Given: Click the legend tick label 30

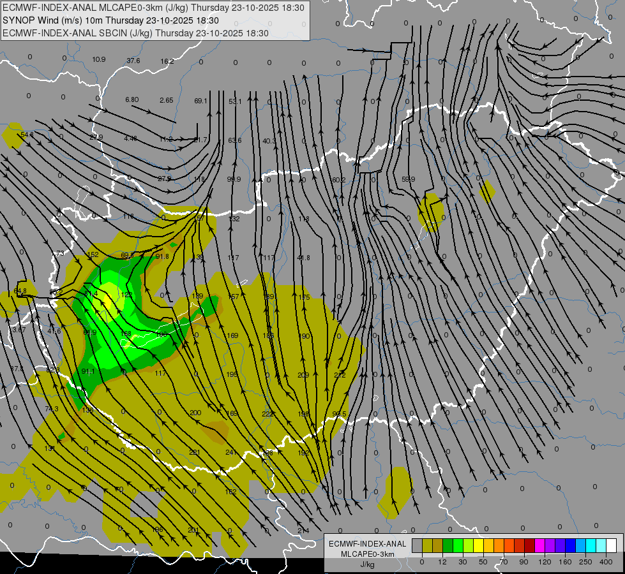Looking at the screenshot, I should [x=462, y=562].
